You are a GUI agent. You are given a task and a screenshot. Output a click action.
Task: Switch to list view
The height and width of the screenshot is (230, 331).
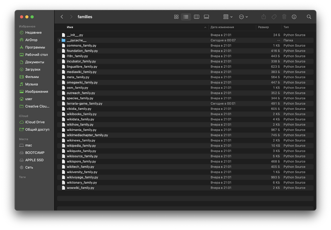(x=186, y=17)
